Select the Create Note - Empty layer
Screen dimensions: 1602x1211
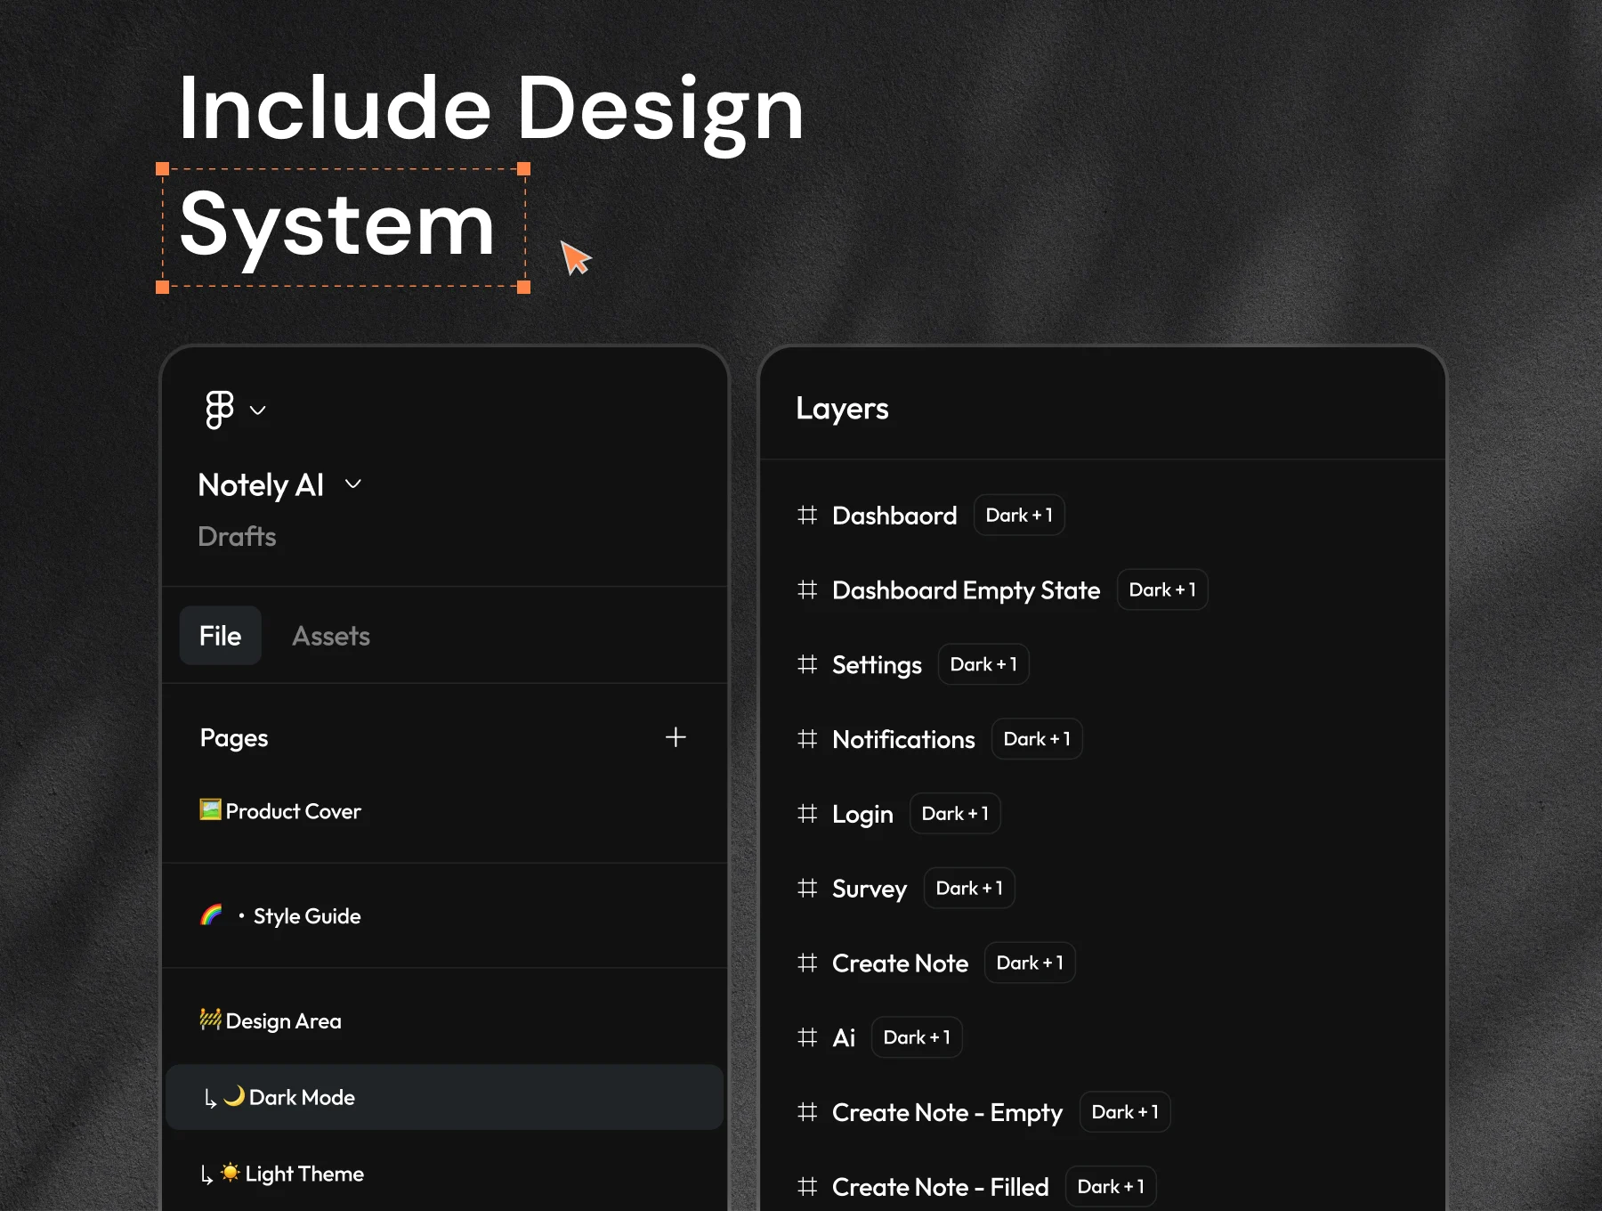pos(947,1113)
